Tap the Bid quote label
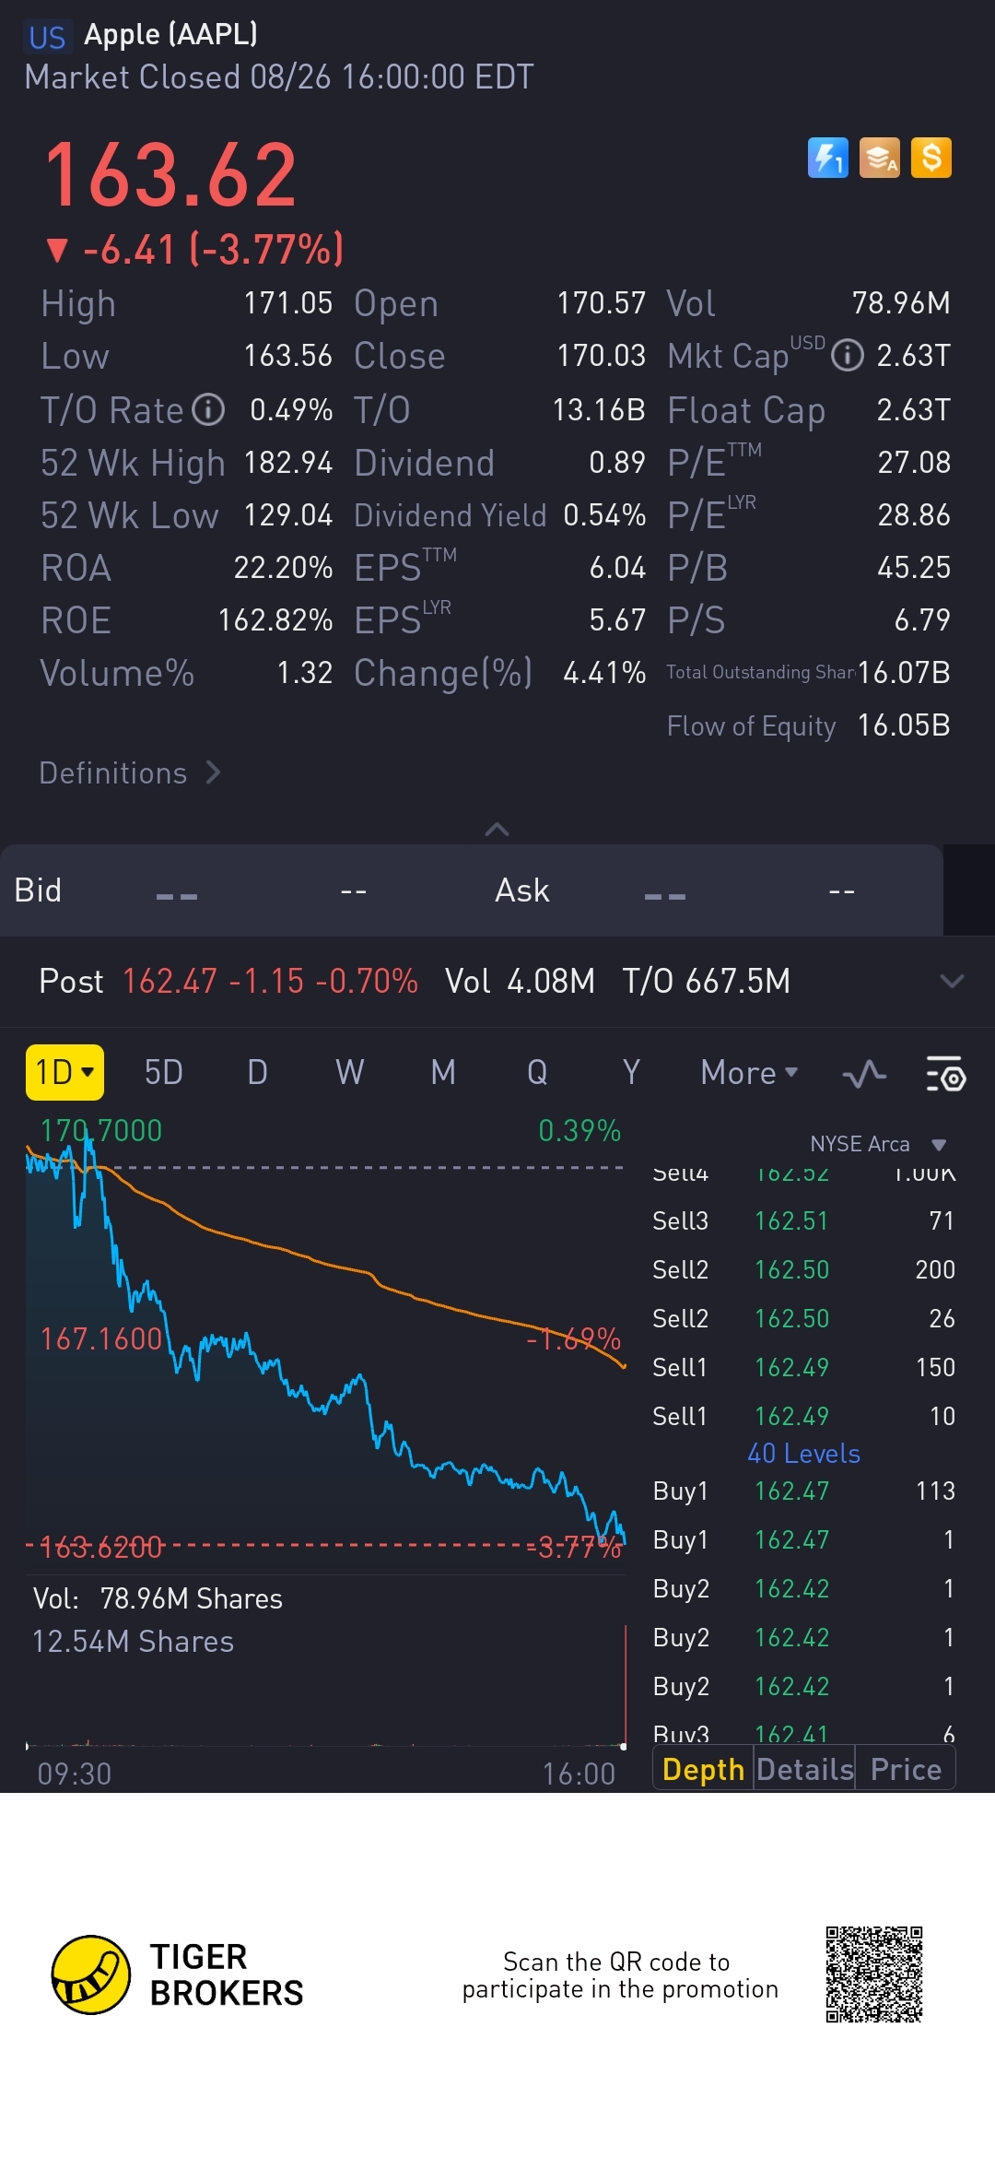 pyautogui.click(x=38, y=890)
